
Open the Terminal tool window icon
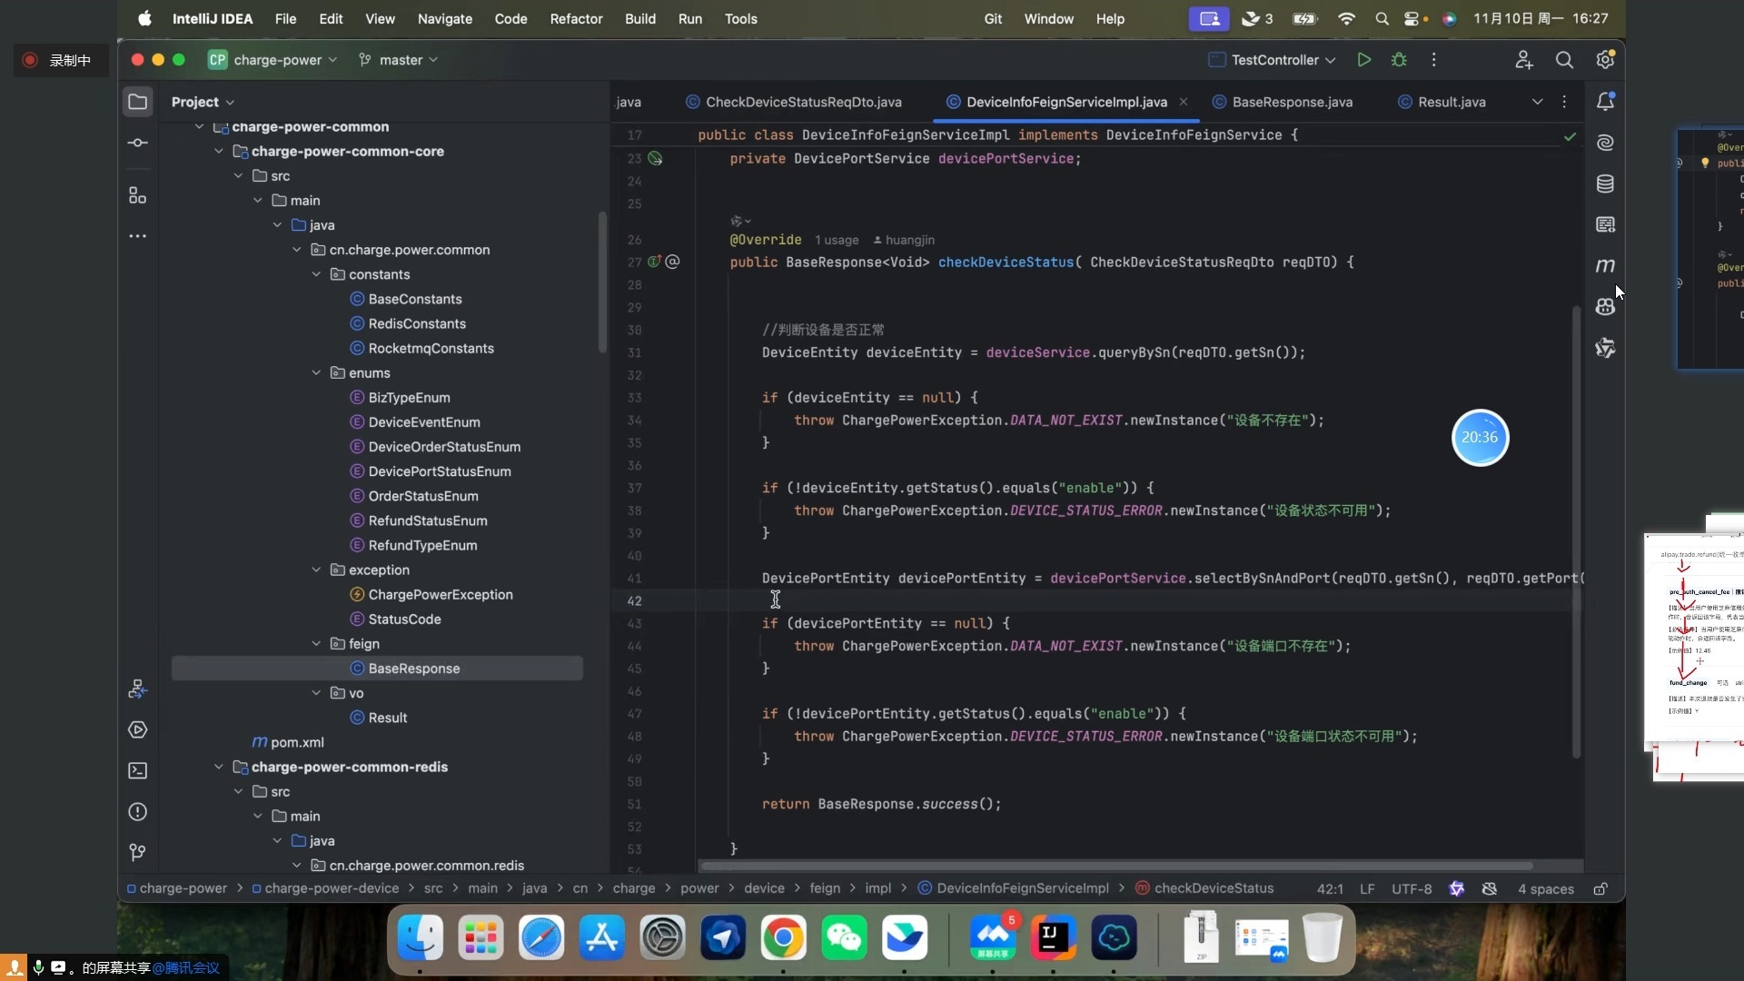pyautogui.click(x=137, y=771)
